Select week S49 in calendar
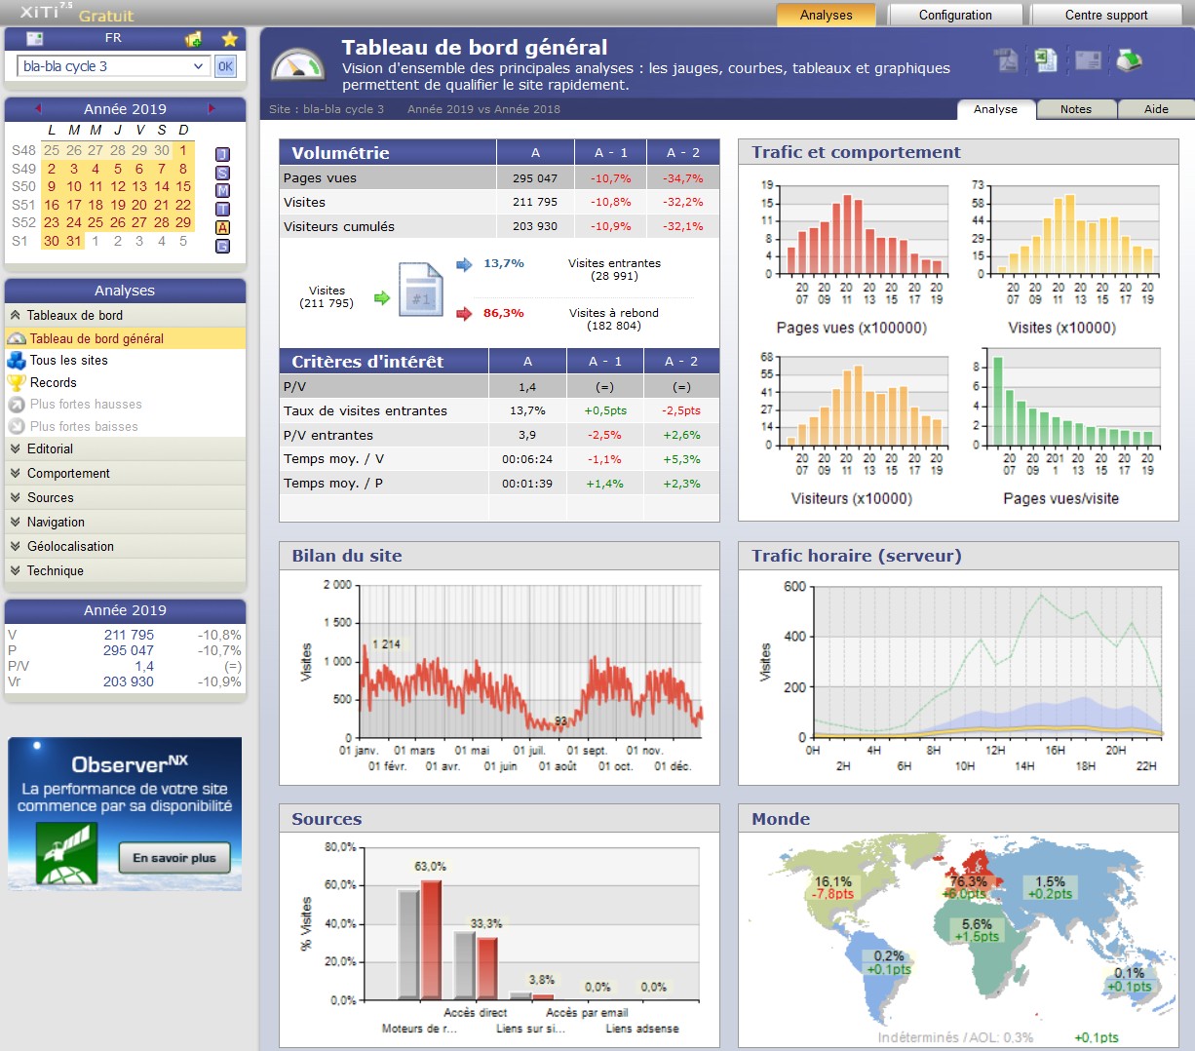1195x1051 pixels. pyautogui.click(x=23, y=169)
